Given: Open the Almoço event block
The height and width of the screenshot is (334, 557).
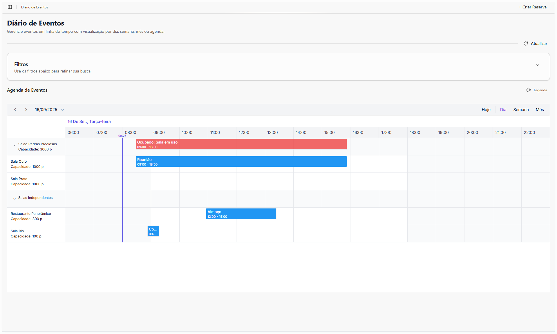Looking at the screenshot, I should point(241,214).
